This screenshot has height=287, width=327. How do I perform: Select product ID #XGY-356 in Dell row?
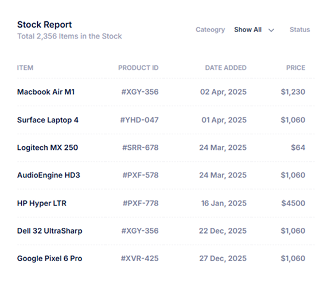click(140, 231)
